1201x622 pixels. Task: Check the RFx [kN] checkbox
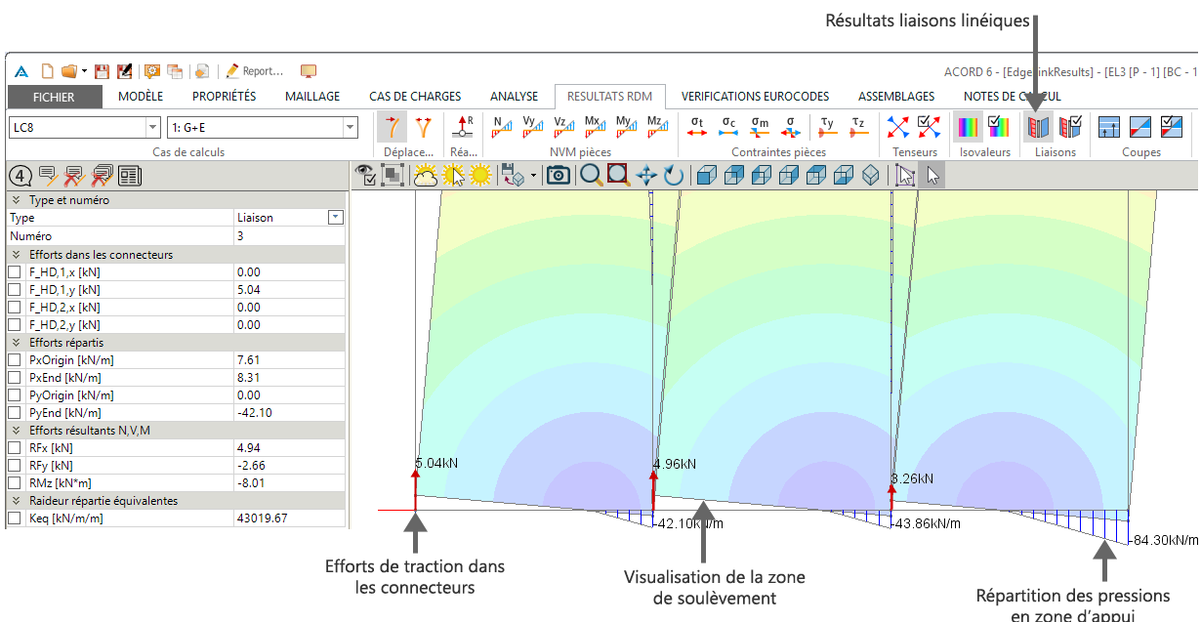[15, 448]
